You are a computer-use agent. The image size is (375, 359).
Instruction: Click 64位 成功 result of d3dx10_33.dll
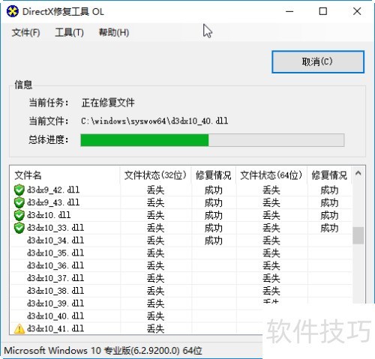(x=329, y=228)
